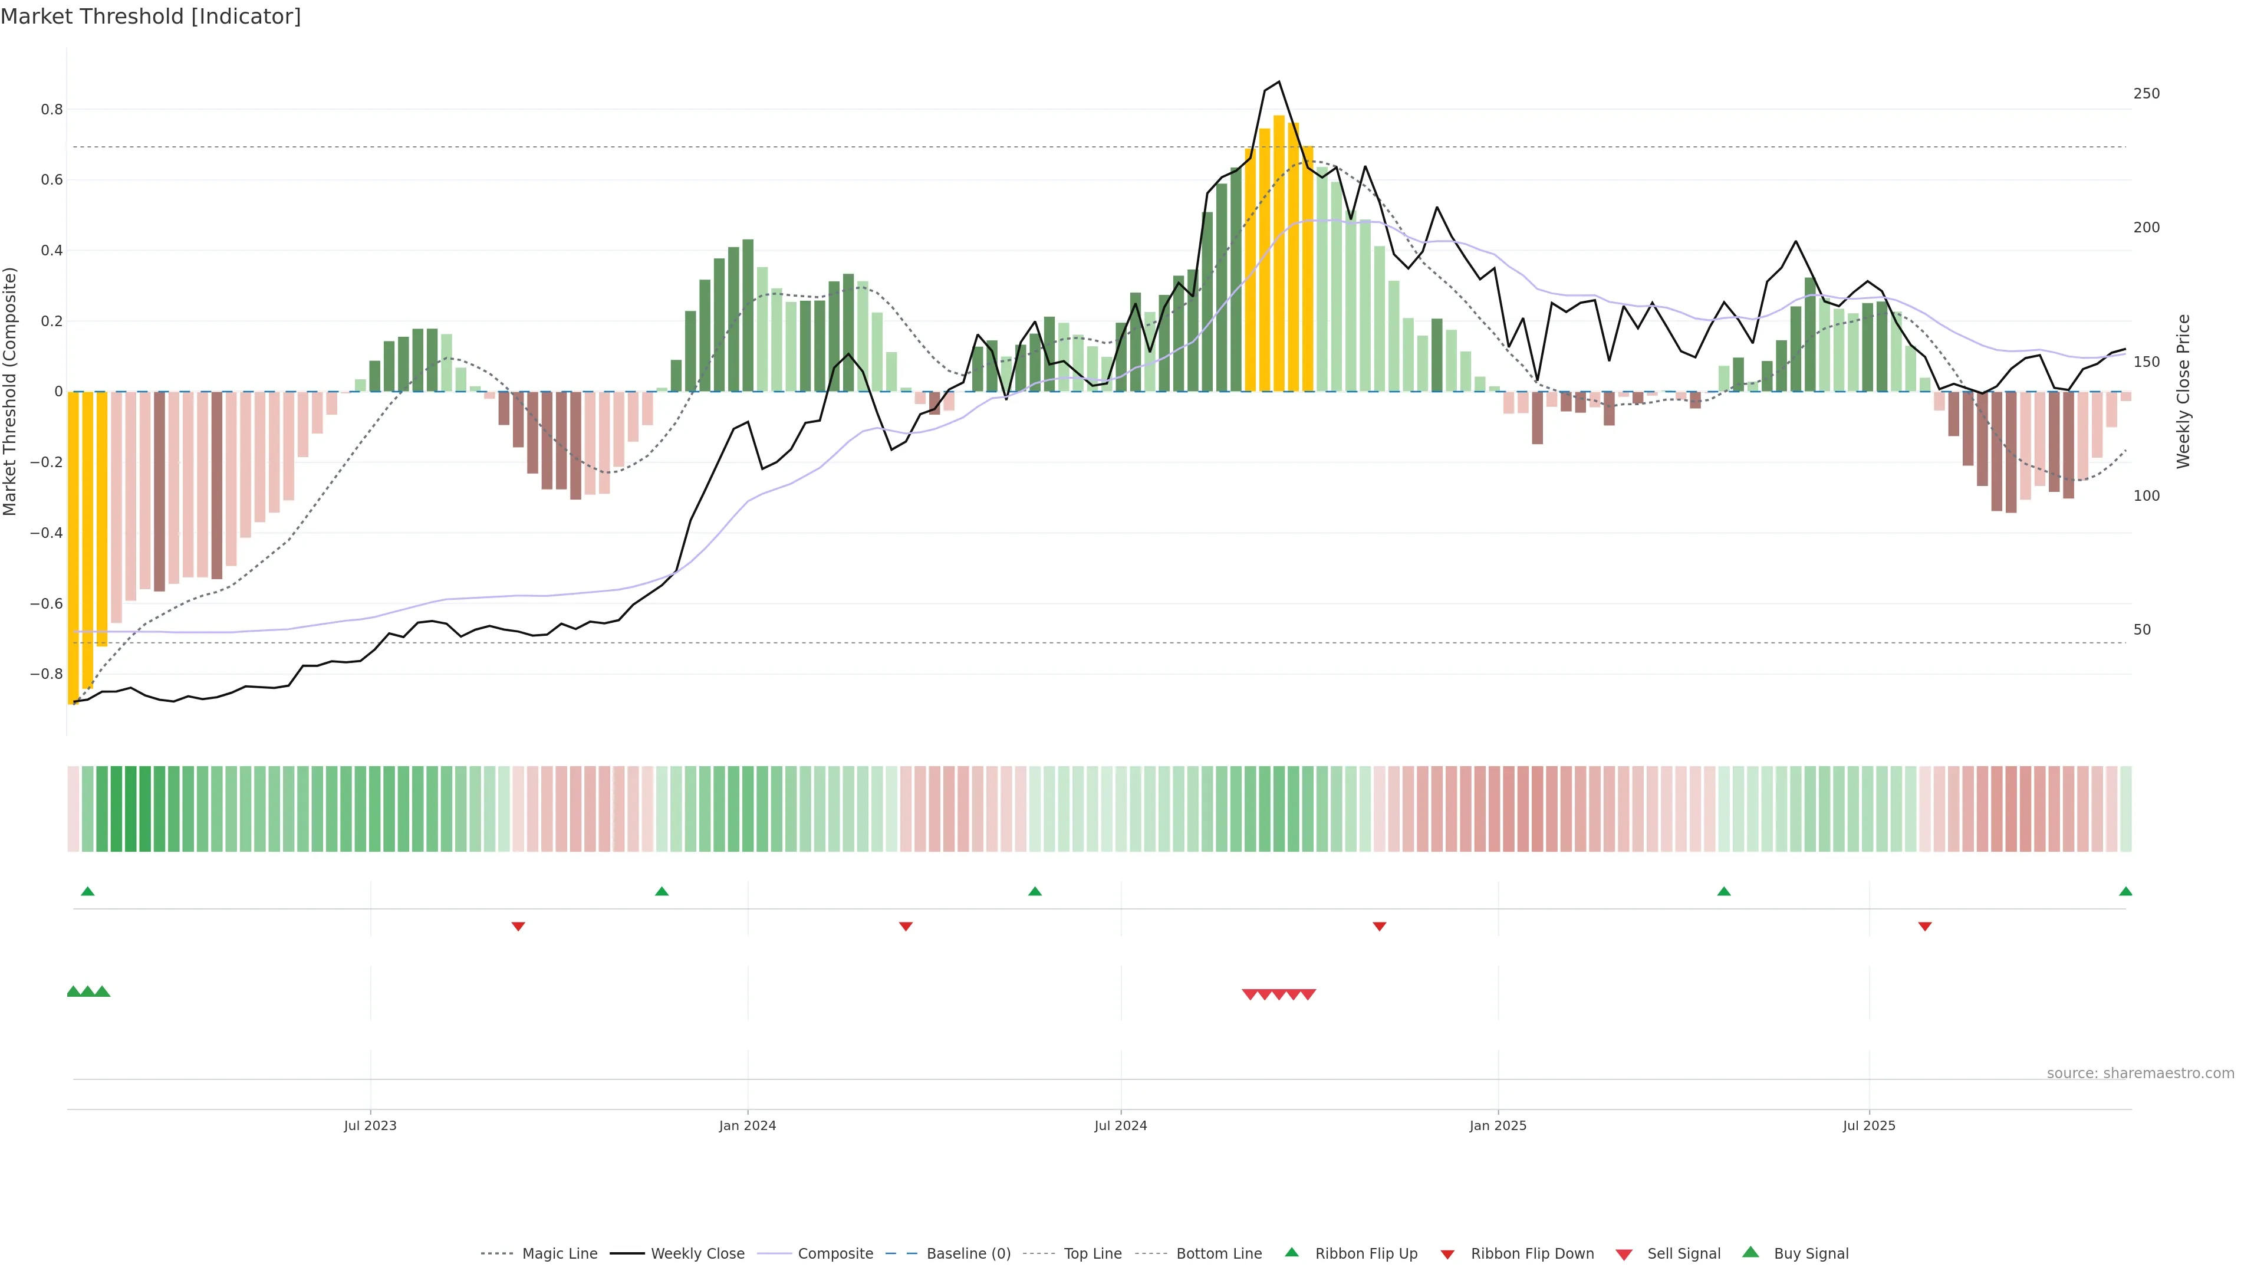Image resolution: width=2264 pixels, height=1274 pixels.
Task: Click ribbon flip down marker after Jul 2025
Action: point(1925,927)
